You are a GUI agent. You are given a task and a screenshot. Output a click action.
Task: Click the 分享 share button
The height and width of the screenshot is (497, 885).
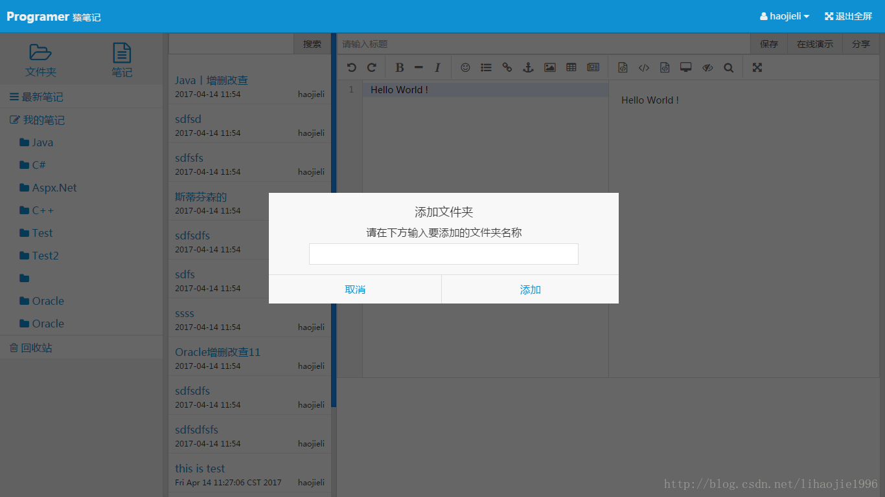861,44
